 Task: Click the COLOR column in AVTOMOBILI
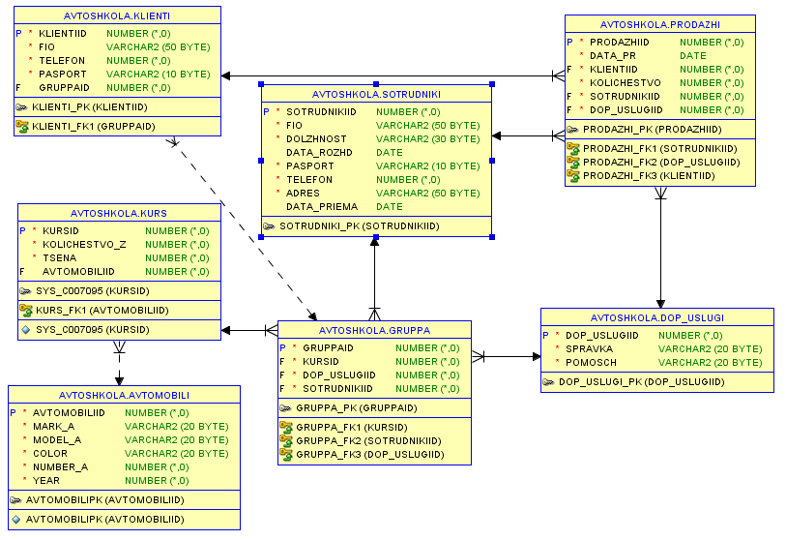pos(50,454)
